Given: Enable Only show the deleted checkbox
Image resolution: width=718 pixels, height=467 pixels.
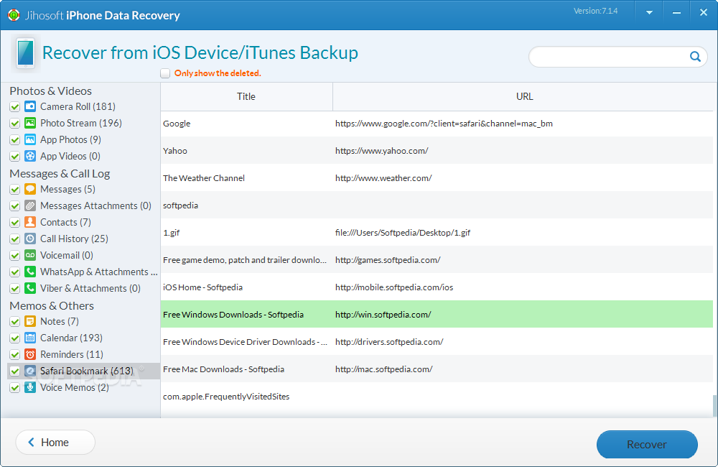Looking at the screenshot, I should coord(165,73).
